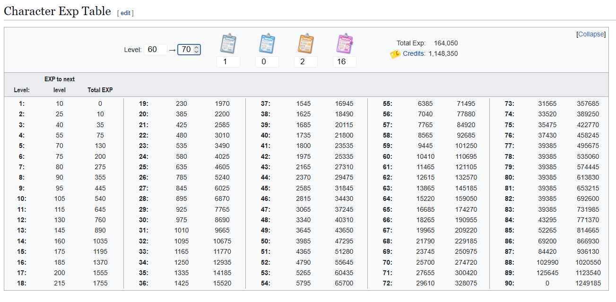Click the level '37:' row label
616x302 pixels.
point(266,104)
